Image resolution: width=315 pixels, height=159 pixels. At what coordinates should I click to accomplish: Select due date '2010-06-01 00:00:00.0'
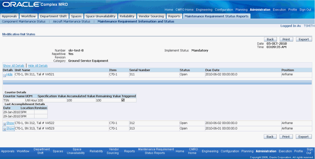pos(221,128)
